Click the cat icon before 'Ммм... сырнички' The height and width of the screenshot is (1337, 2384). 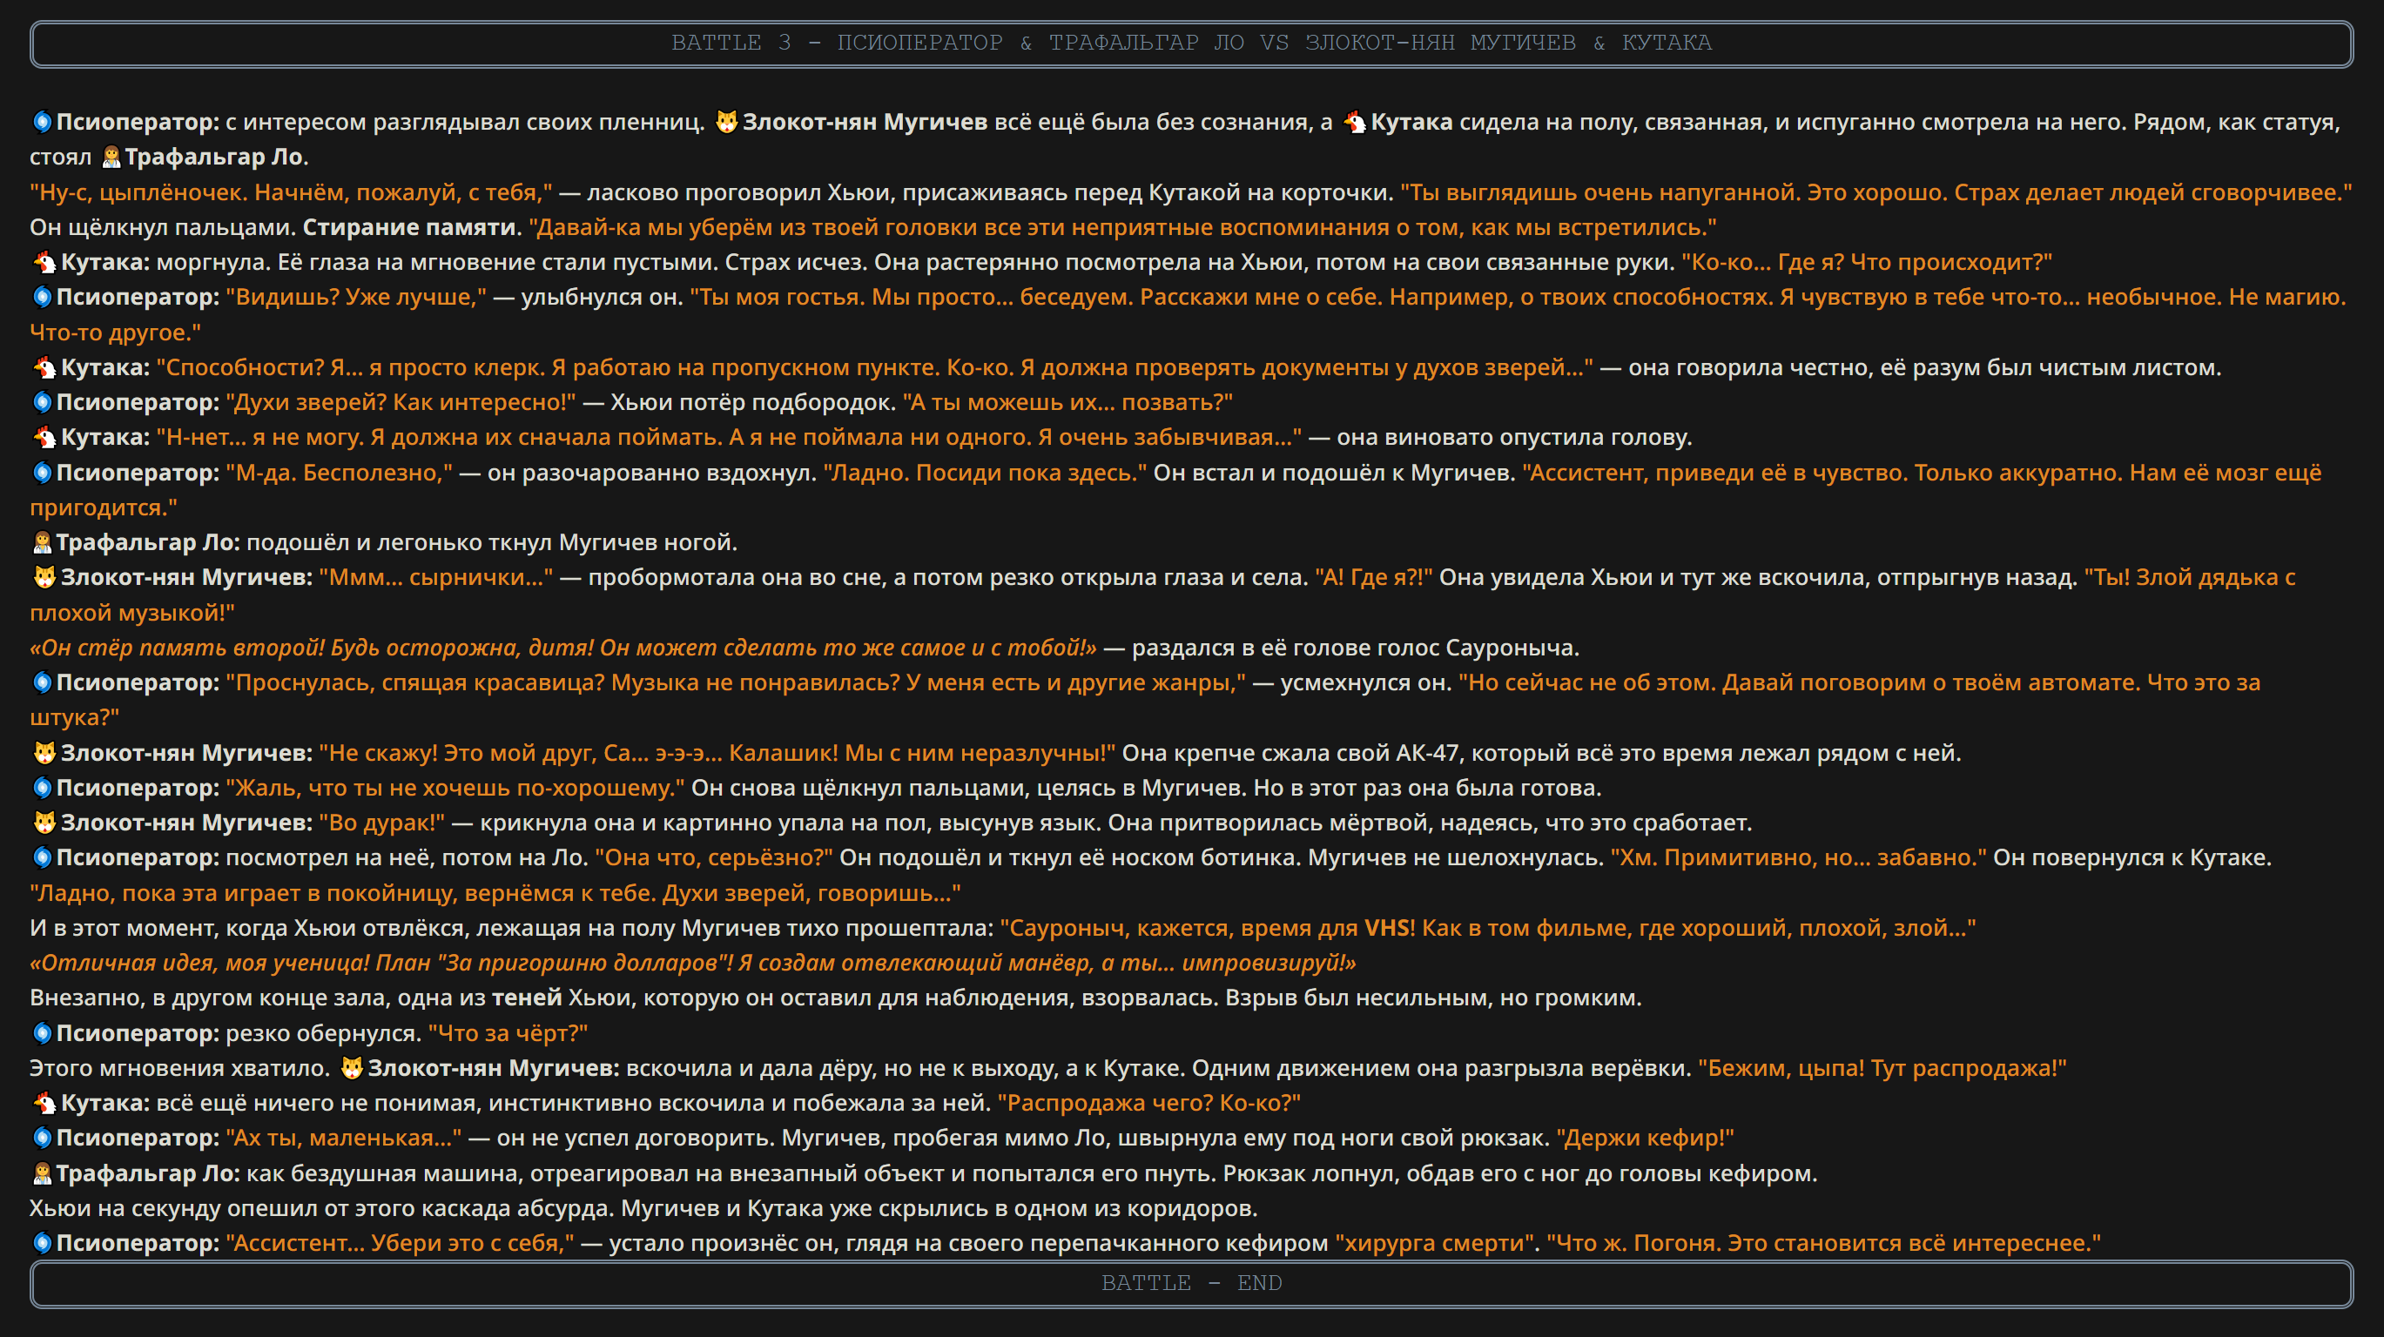pyautogui.click(x=44, y=577)
